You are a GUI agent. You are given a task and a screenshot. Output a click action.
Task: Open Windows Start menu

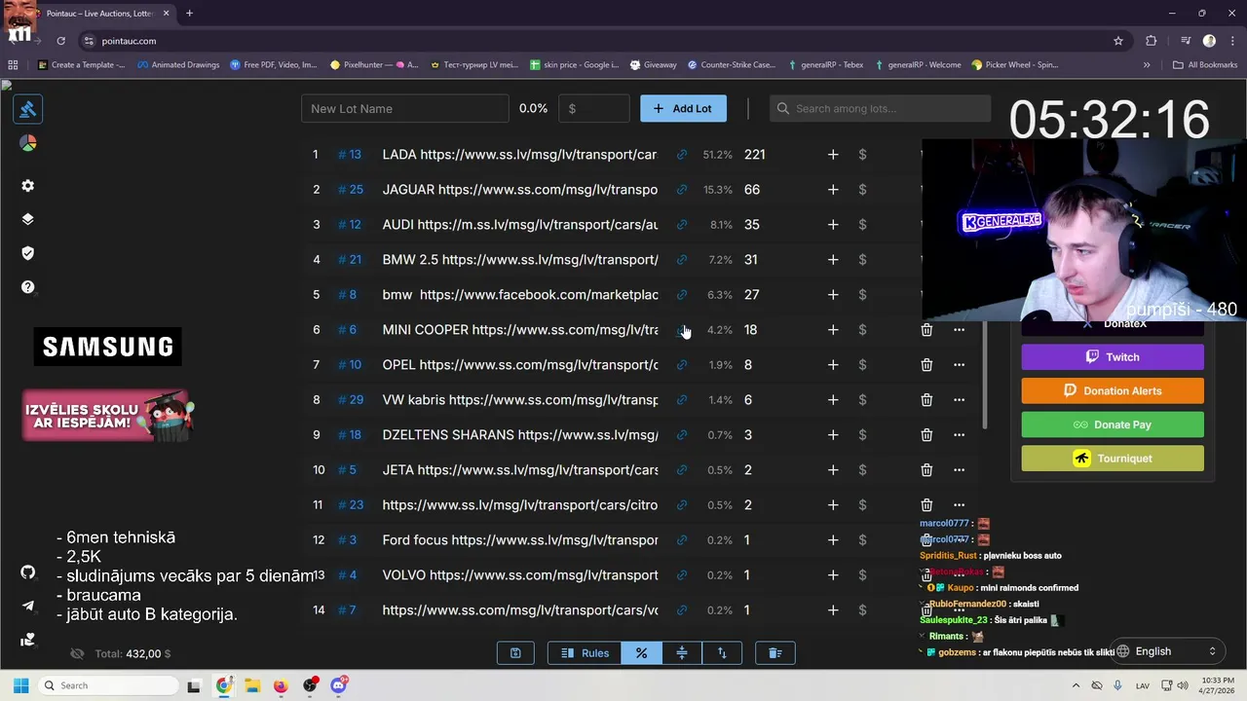(20, 685)
